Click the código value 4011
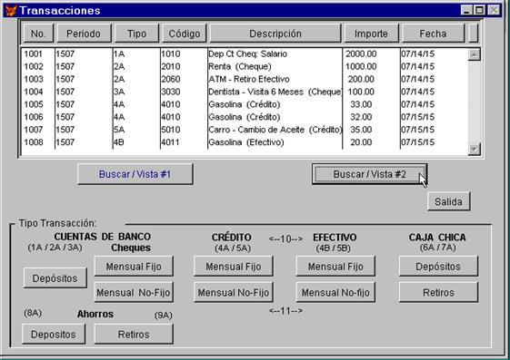The image size is (510, 360). (x=170, y=142)
